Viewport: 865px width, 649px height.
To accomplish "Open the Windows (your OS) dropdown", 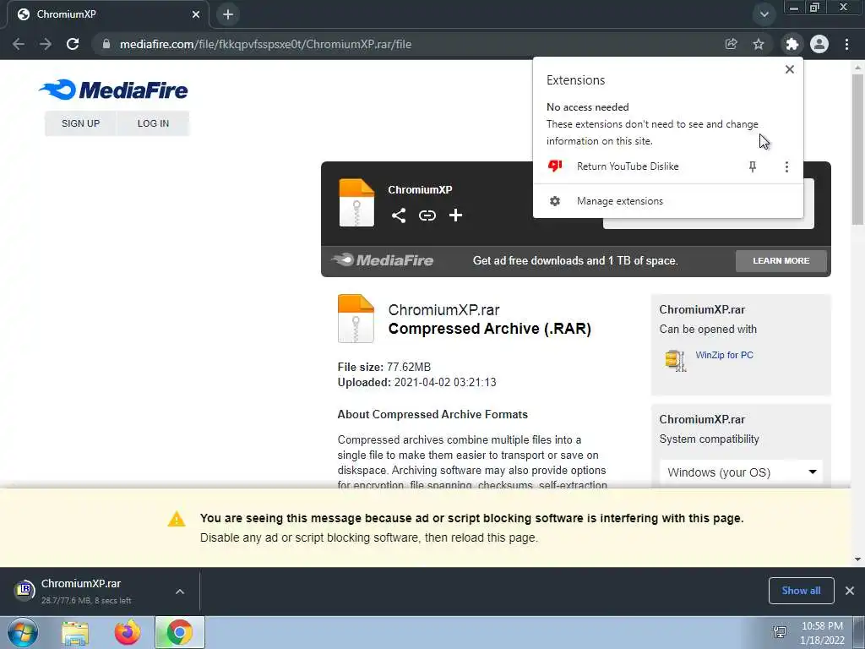I will [x=741, y=472].
